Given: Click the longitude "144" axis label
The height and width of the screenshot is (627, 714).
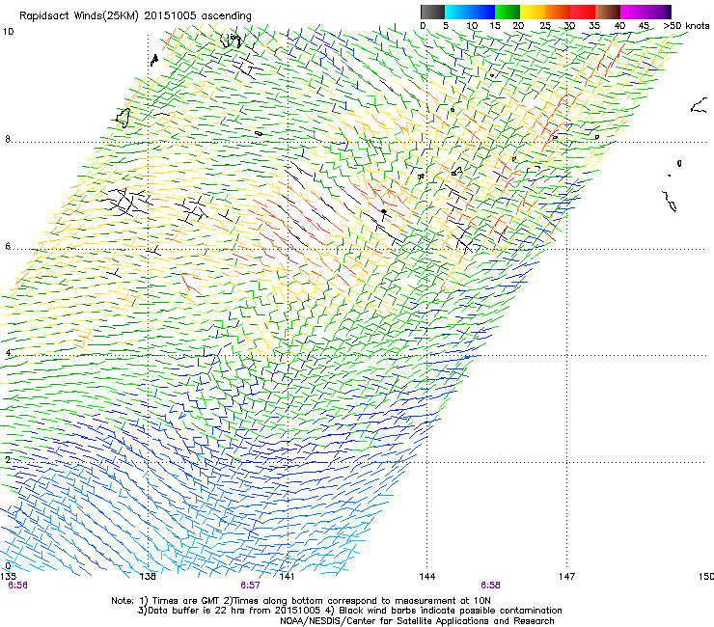Looking at the screenshot, I should click(427, 577).
